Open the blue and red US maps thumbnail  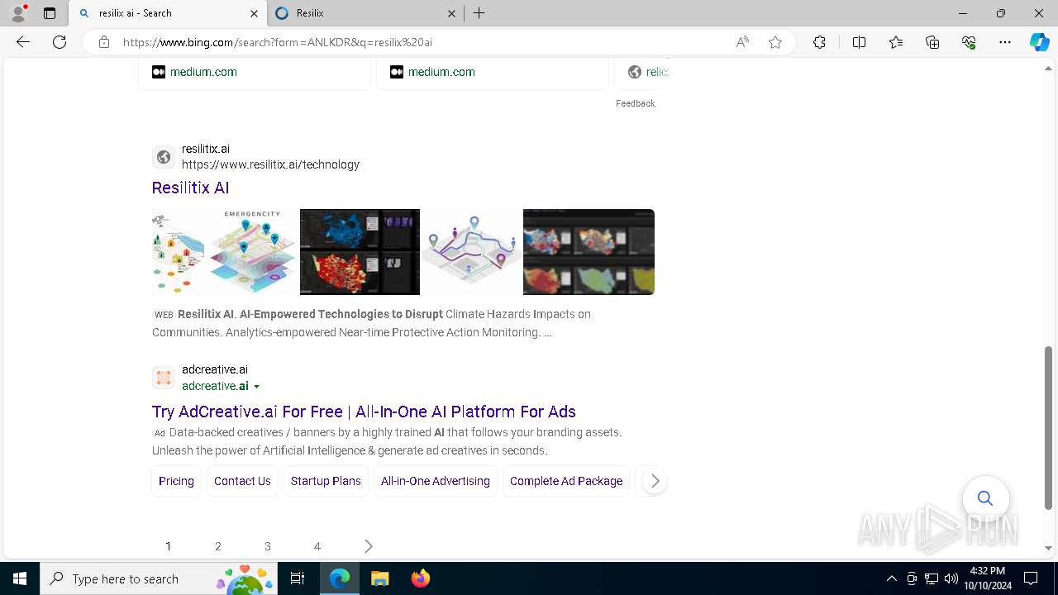coord(360,252)
